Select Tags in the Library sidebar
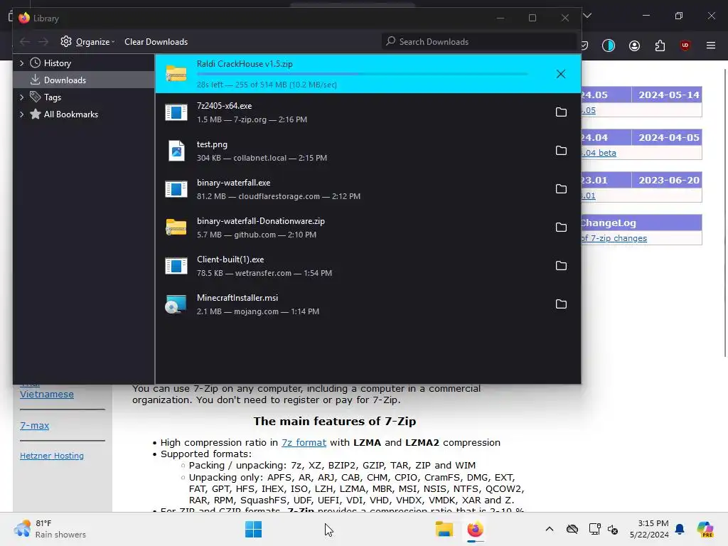The image size is (728, 546). [84, 97]
